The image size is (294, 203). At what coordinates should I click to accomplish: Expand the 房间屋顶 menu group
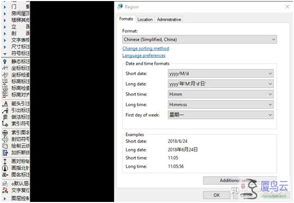pos(5,14)
